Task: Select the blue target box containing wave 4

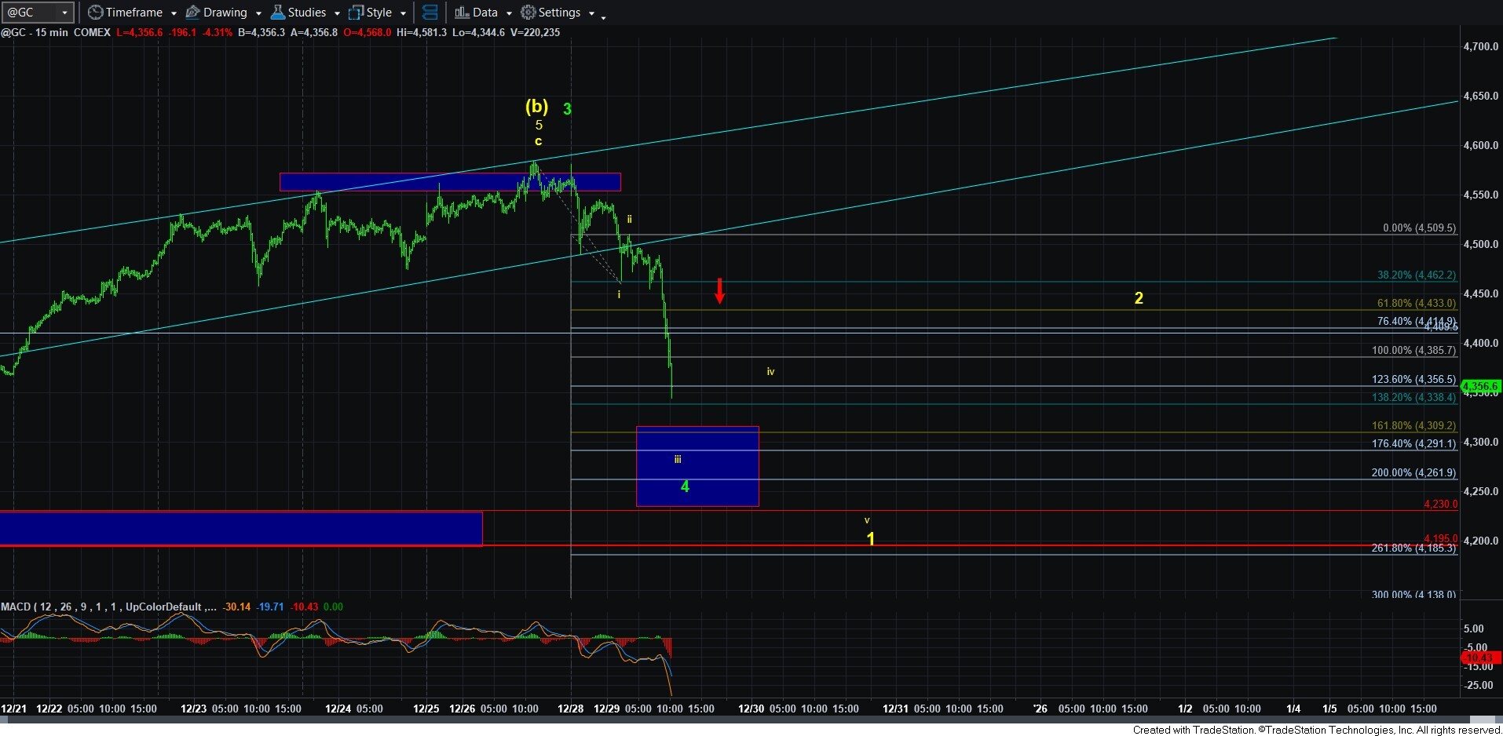Action: pos(697,466)
